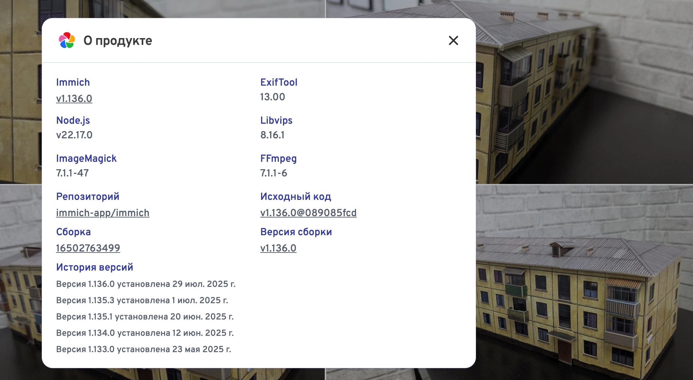Viewport: 693px width, 380px height.
Task: Select the FFmpeg label
Action: click(278, 158)
